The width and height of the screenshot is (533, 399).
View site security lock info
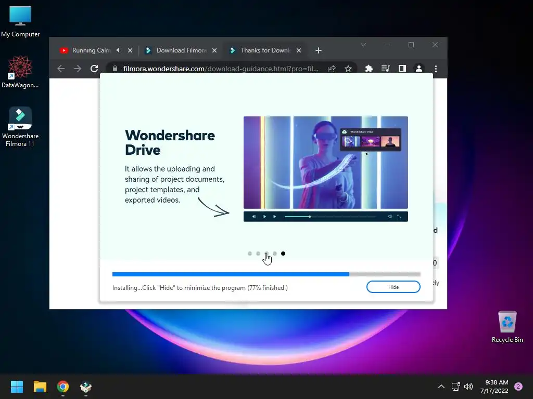115,69
